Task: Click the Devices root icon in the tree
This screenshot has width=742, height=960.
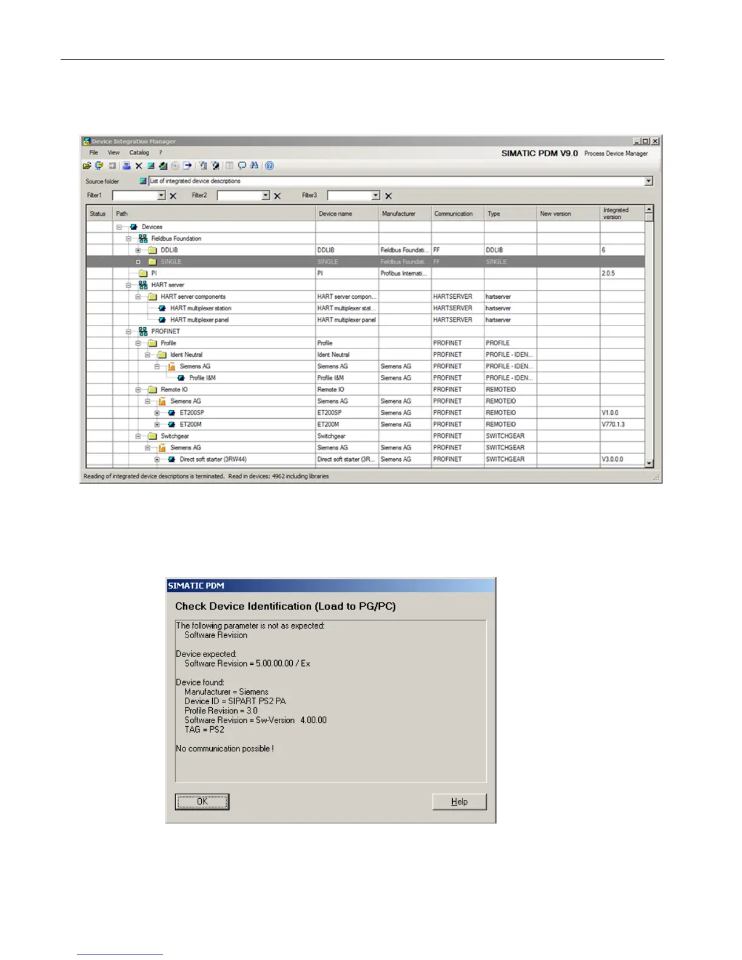Action: 133,227
